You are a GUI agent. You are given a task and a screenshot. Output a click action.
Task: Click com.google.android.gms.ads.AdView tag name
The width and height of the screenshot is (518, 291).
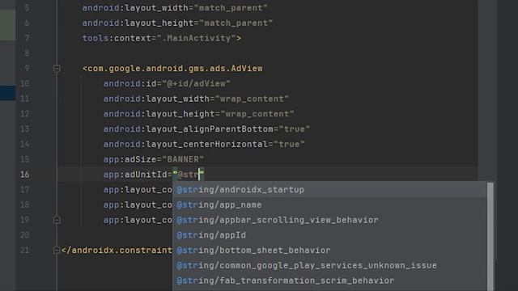pos(175,68)
